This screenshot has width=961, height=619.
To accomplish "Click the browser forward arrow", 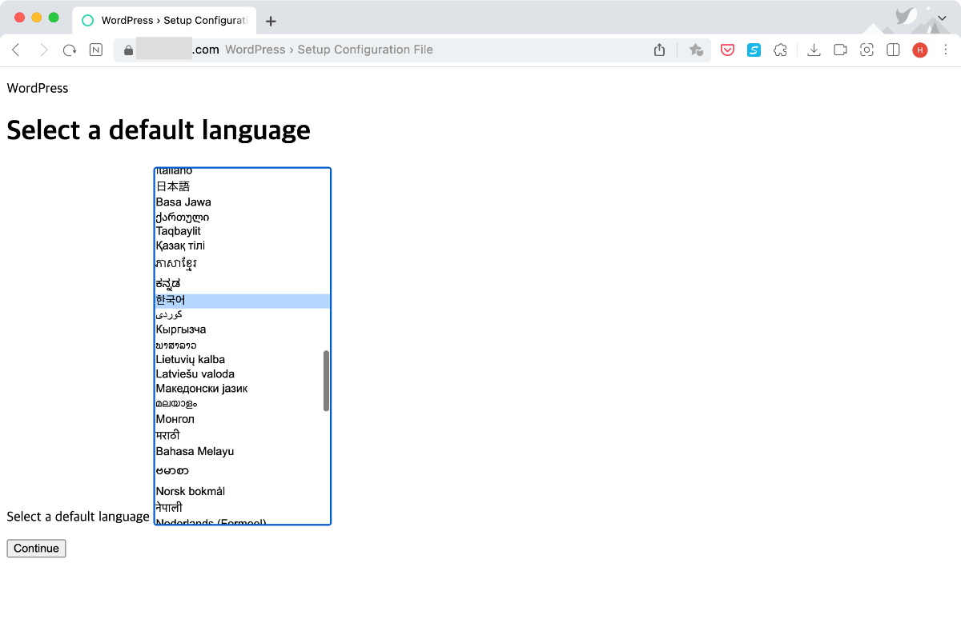I will point(43,50).
